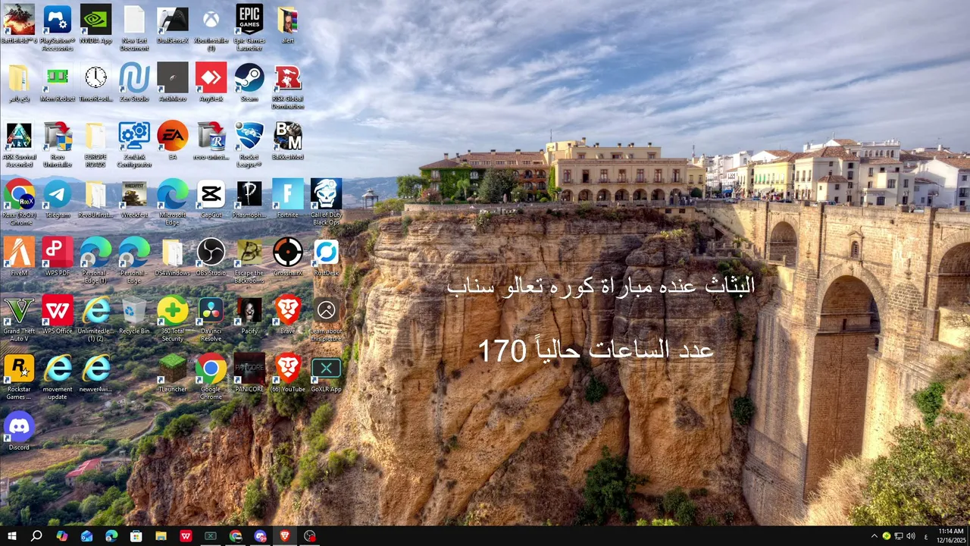Select the Telegram desktop icon

58,200
